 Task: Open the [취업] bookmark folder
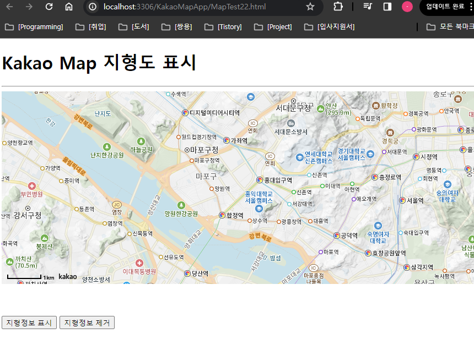click(x=91, y=27)
